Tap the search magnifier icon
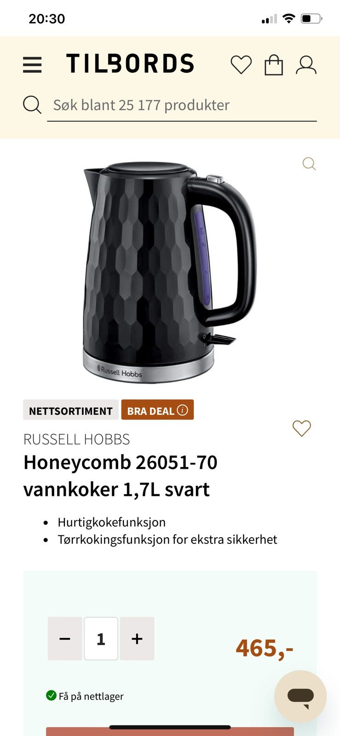Viewport: 340px width, 736px height. pyautogui.click(x=32, y=105)
